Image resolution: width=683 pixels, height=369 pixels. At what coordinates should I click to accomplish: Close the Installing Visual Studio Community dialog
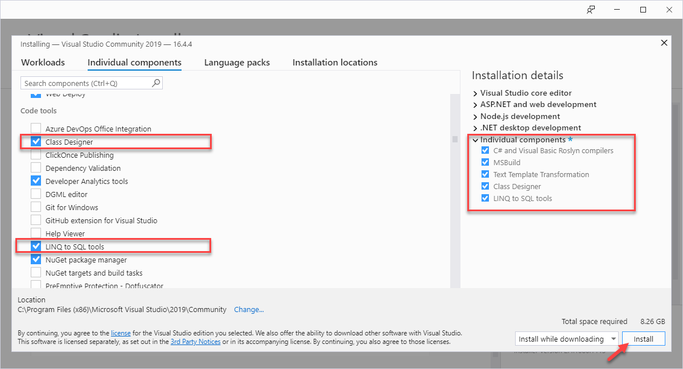pos(664,43)
